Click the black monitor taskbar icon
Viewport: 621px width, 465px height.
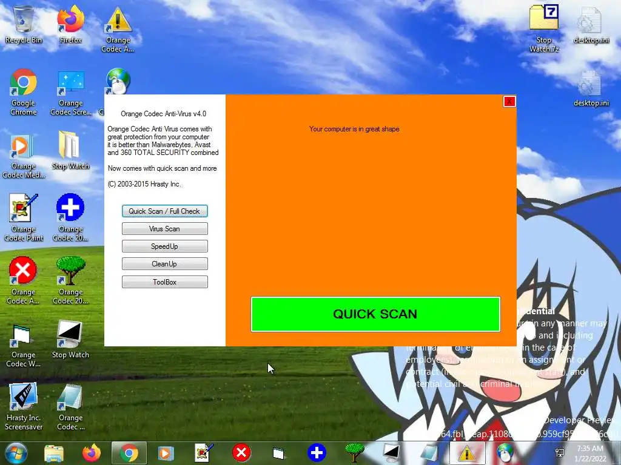pos(392,453)
